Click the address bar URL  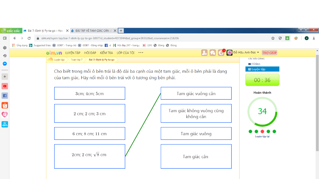coord(110,38)
